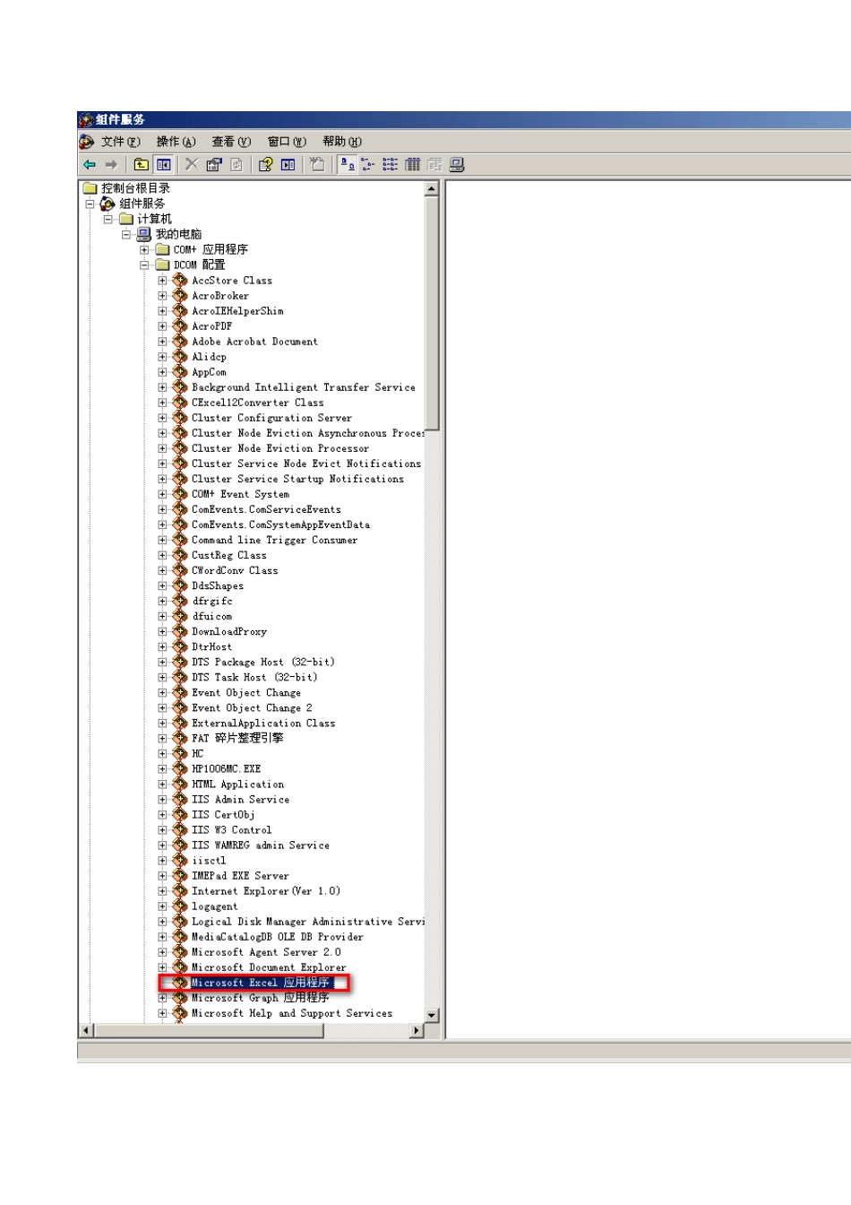Screen dimensions: 851x1205
Task: Collapse the DCOM 配置 folder
Action: [x=144, y=264]
